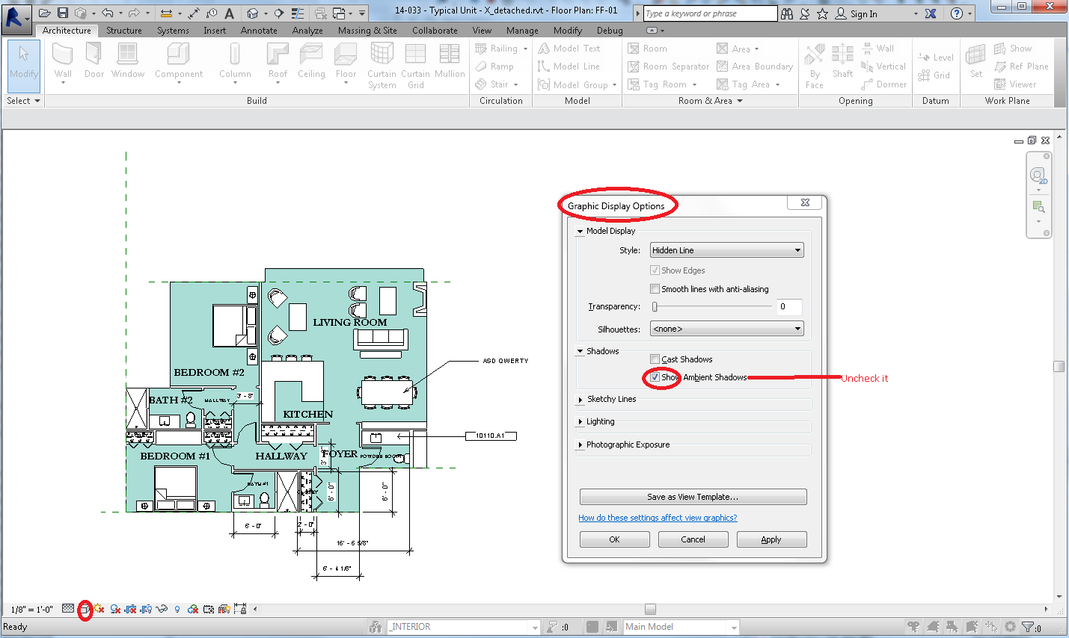Open the Style dropdown showing Hidden Line
This screenshot has width=1069, height=638.
pyautogui.click(x=726, y=250)
